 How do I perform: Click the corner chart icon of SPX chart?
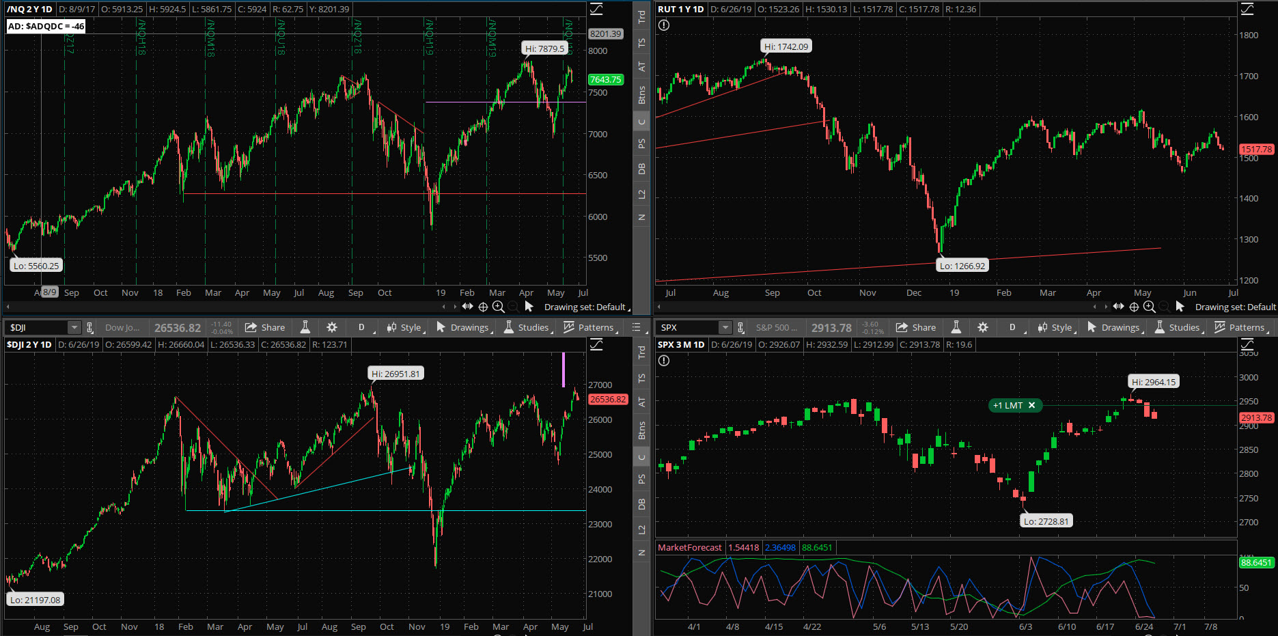coord(1247,344)
